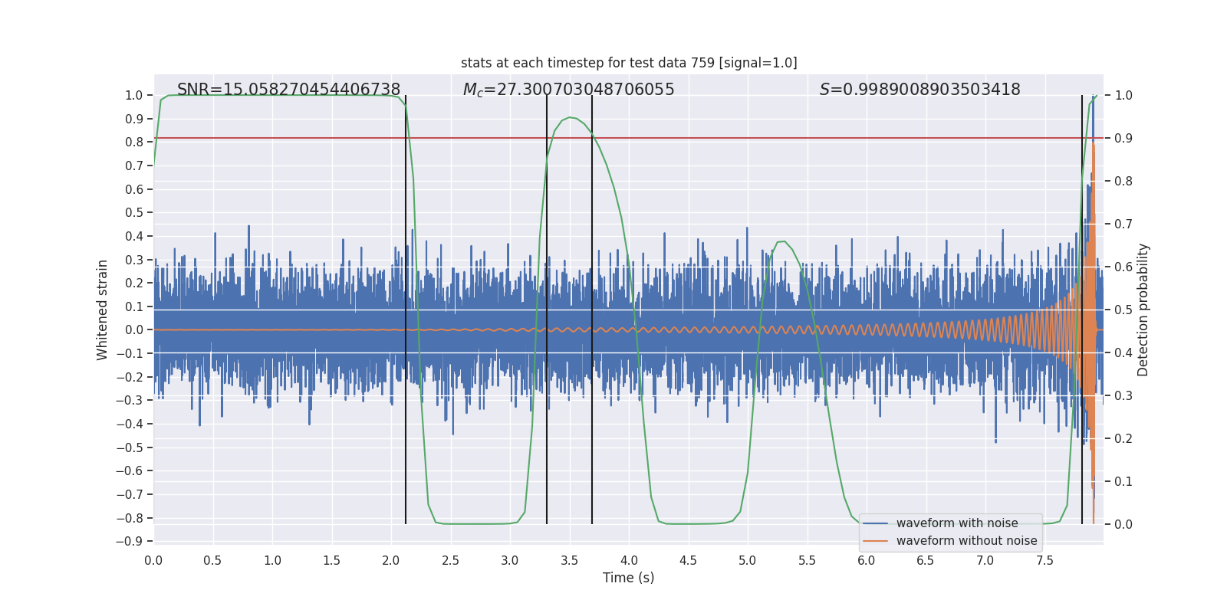Image resolution: width=1227 pixels, height=613 pixels.
Task: Click the black marker line near 3.3 s
Action: click(547, 310)
